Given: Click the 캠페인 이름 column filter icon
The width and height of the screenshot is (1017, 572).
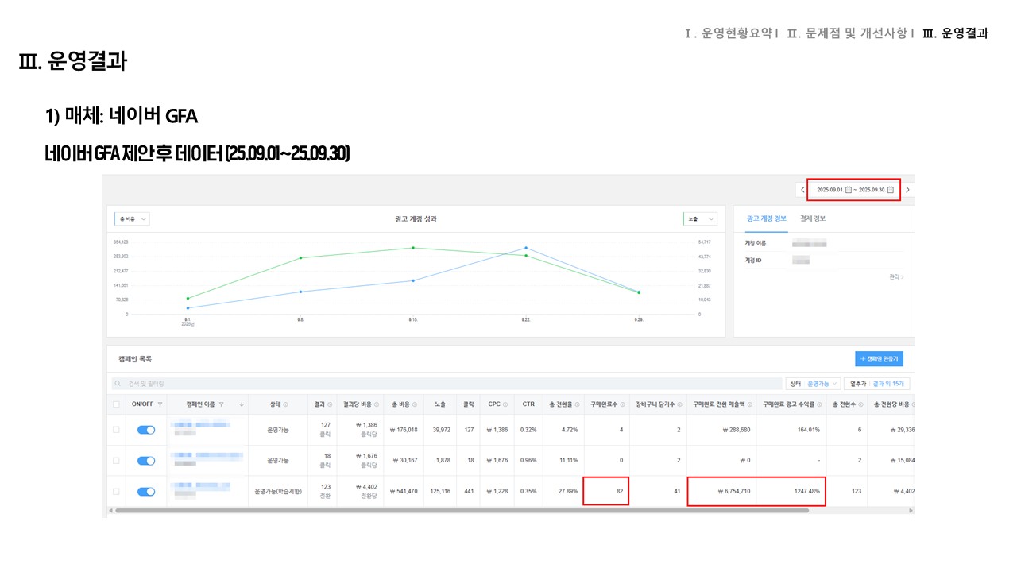Looking at the screenshot, I should pyautogui.click(x=221, y=404).
